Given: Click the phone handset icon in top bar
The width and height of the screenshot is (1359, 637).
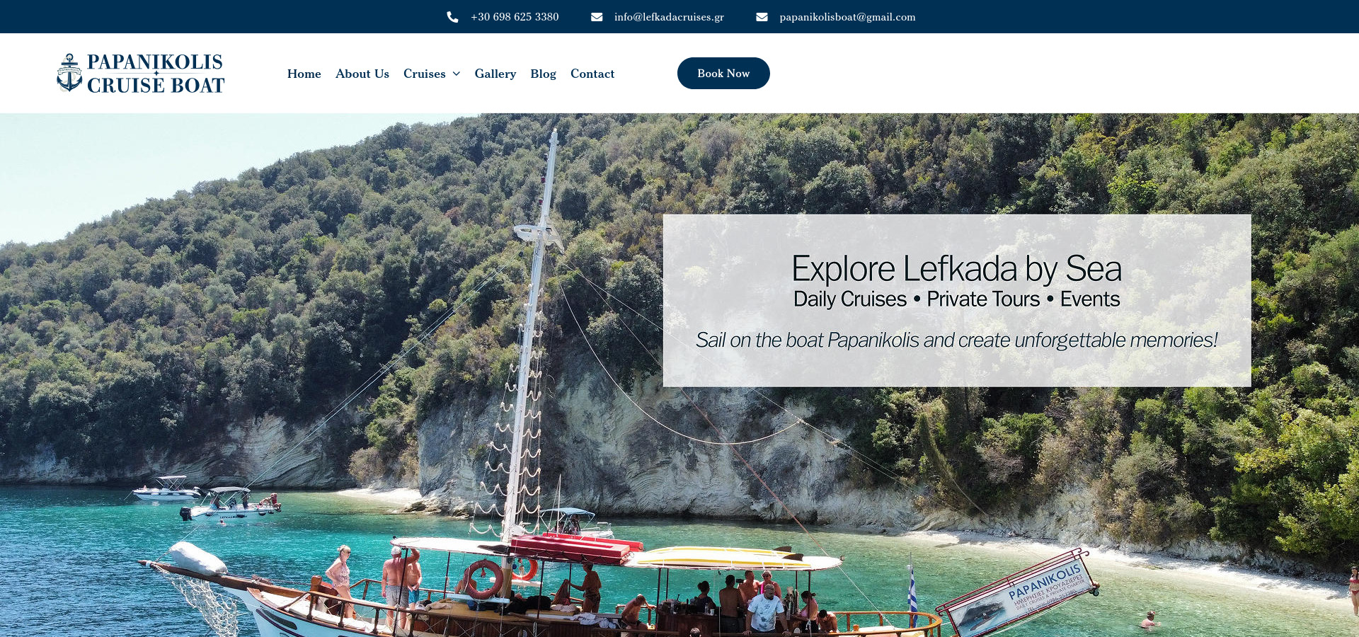Looking at the screenshot, I should tap(452, 17).
